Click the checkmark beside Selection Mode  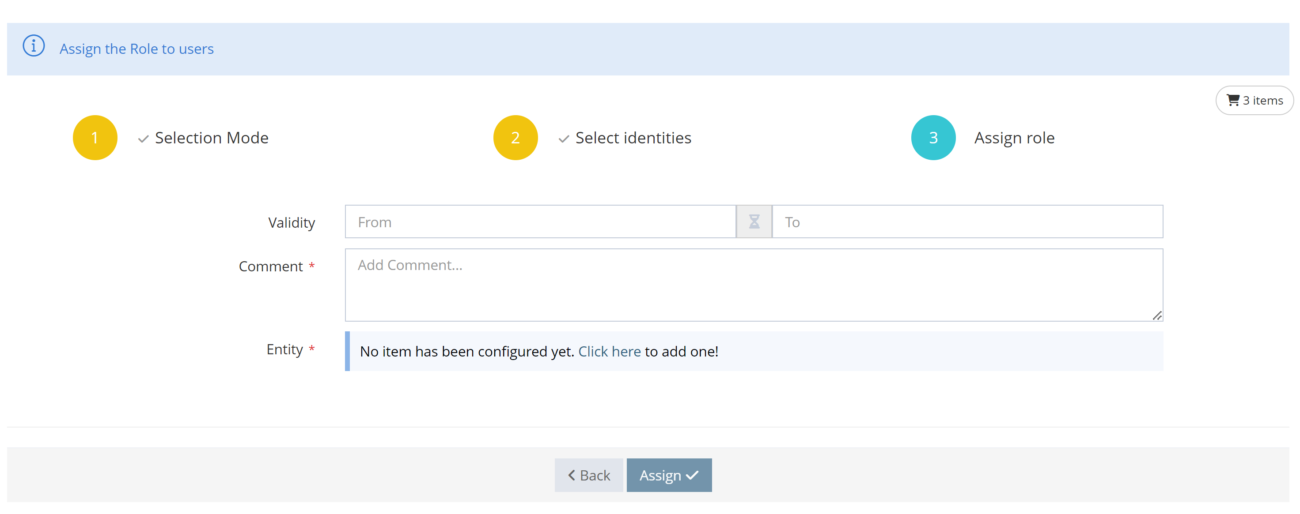(x=143, y=139)
